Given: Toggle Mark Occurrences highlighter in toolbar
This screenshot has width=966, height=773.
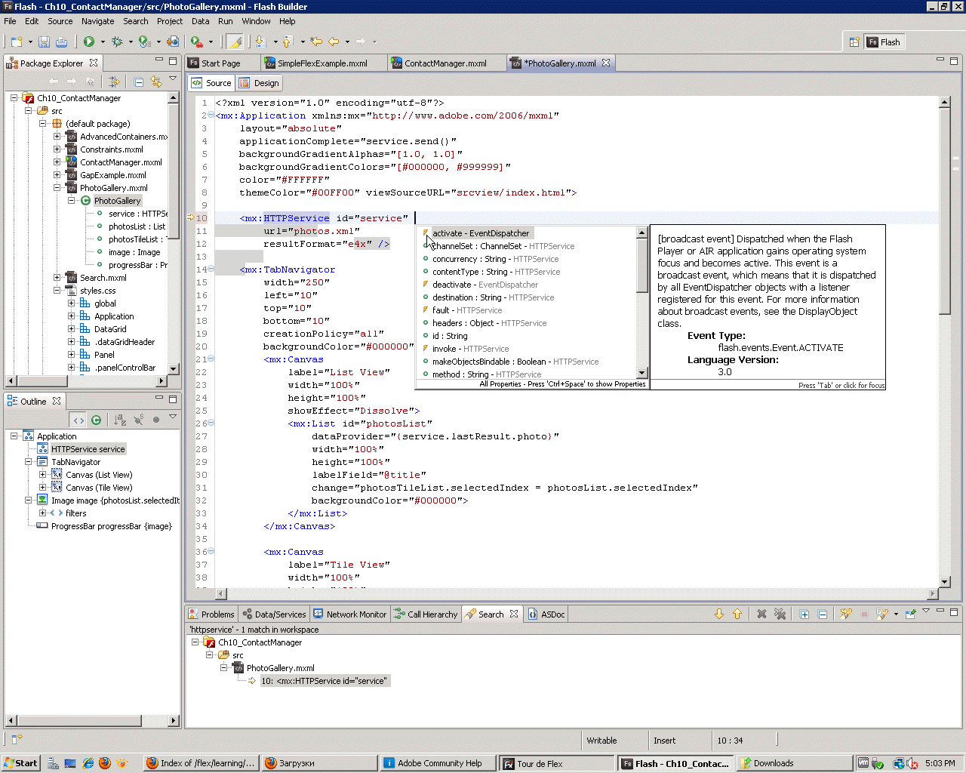Looking at the screenshot, I should [x=235, y=42].
